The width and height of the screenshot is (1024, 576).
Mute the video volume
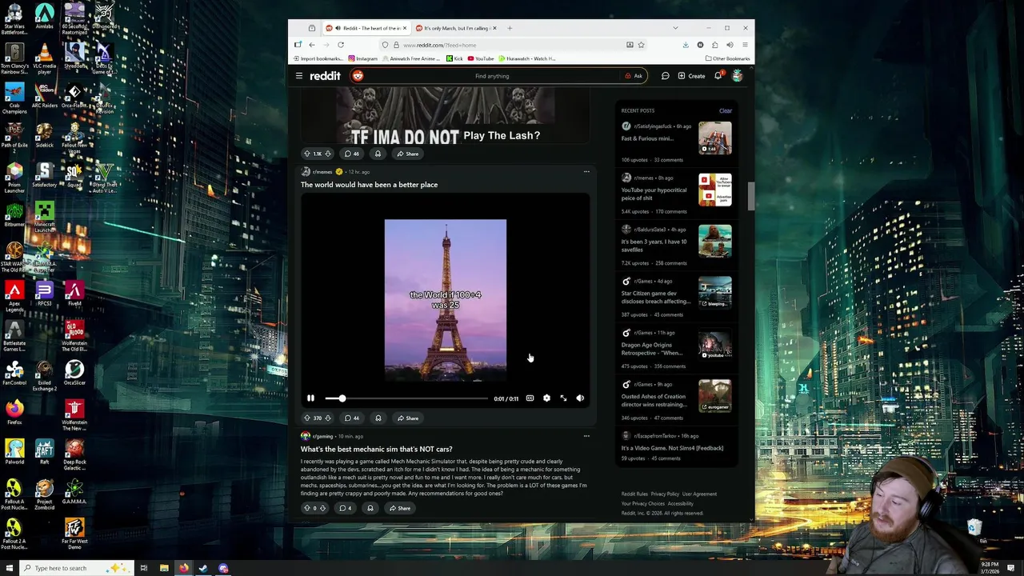click(x=580, y=398)
